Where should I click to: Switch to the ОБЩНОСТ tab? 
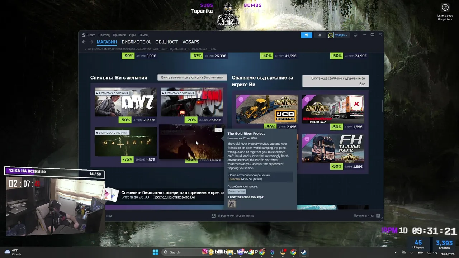pos(166,42)
